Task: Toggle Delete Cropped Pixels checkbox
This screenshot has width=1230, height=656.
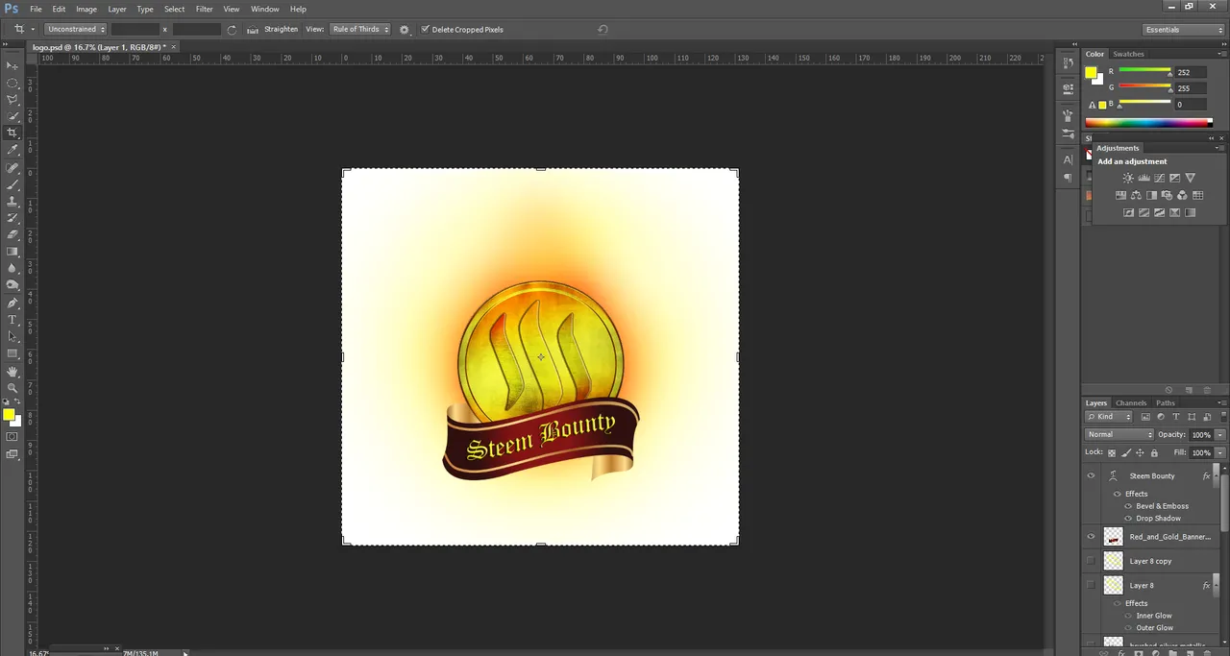Action: [426, 30]
